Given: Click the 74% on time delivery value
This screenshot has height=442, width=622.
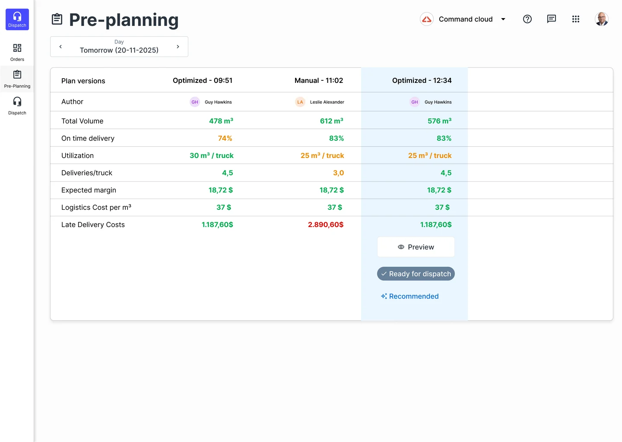Looking at the screenshot, I should [x=225, y=138].
